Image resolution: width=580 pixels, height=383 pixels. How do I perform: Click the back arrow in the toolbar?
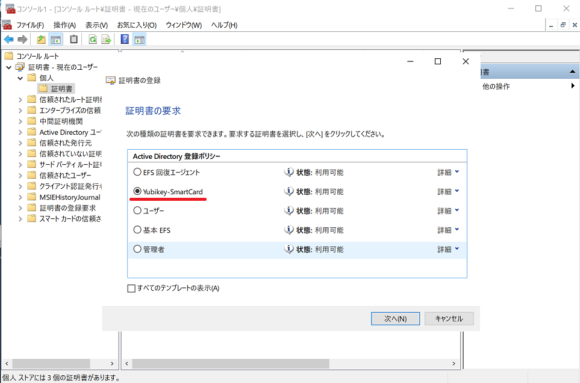click(8, 40)
